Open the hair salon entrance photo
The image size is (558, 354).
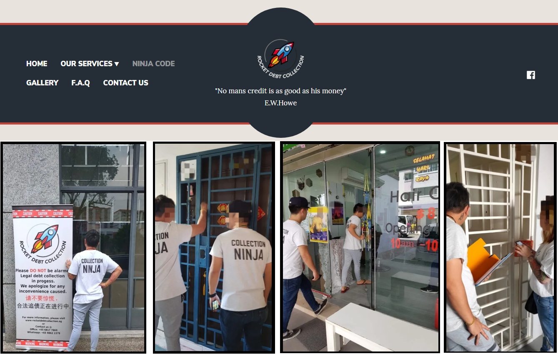(x=360, y=247)
